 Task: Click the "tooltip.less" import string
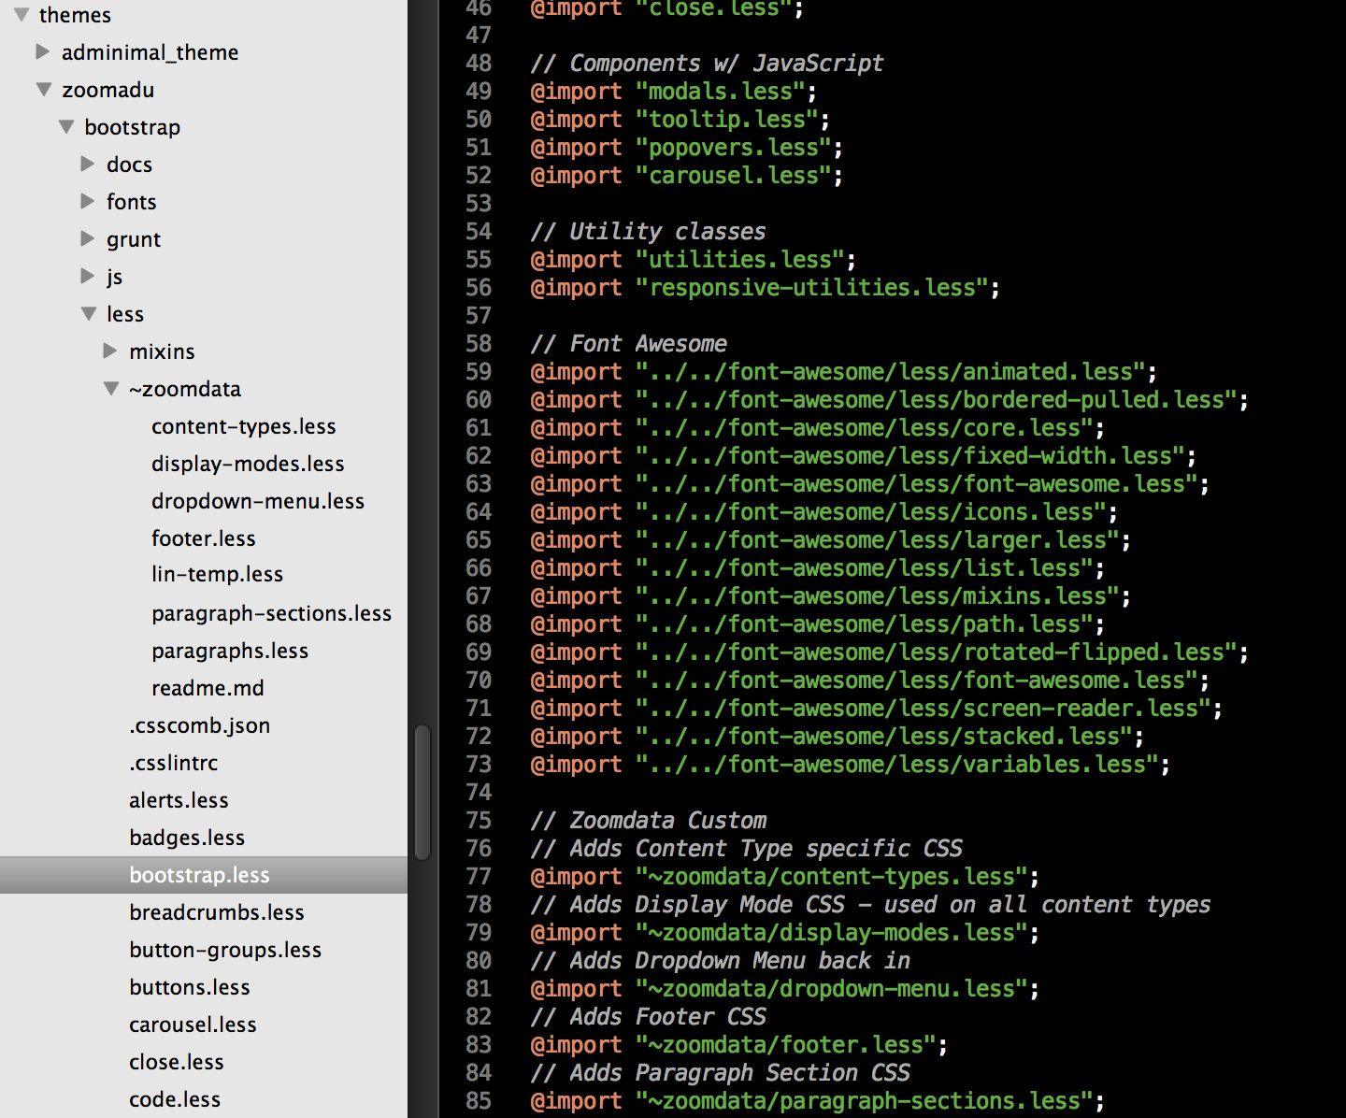pyautogui.click(x=727, y=119)
